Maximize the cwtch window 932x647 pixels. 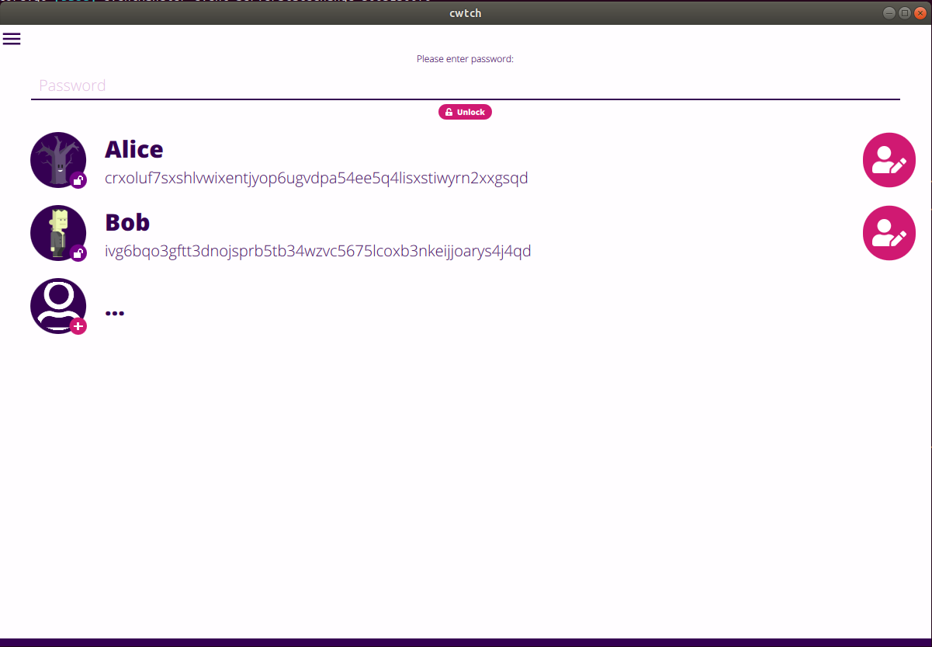(905, 13)
